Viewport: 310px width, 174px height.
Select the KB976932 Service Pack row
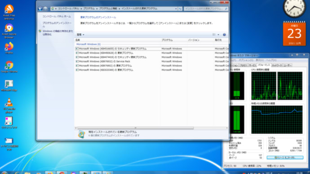(x=152, y=61)
